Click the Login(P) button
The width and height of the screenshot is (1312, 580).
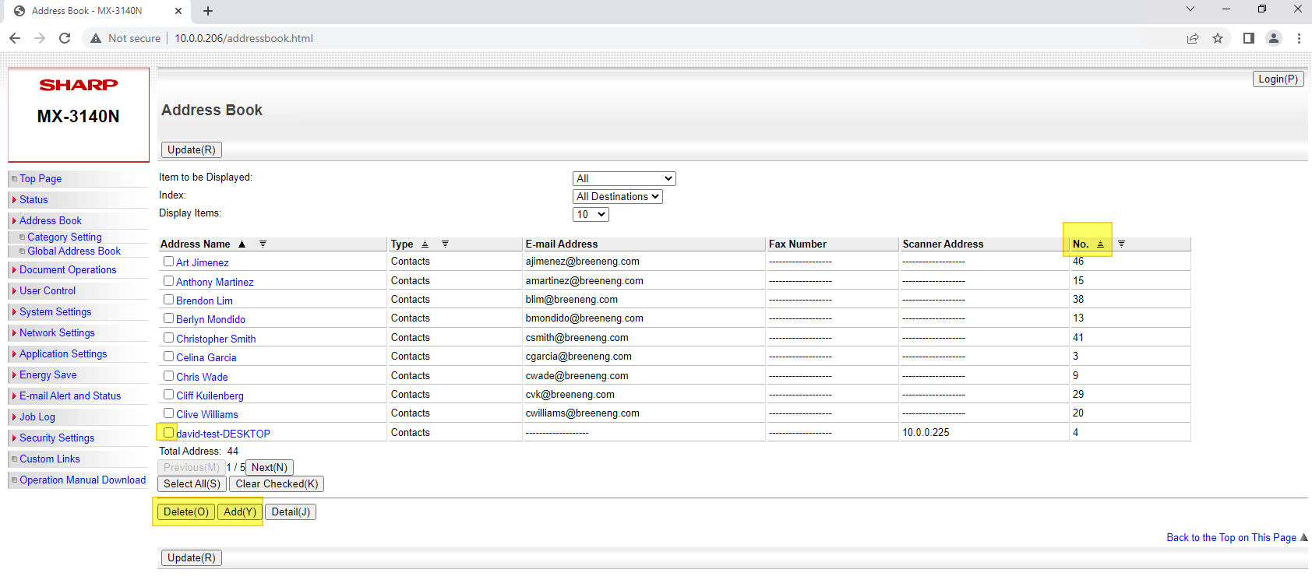[x=1278, y=79]
